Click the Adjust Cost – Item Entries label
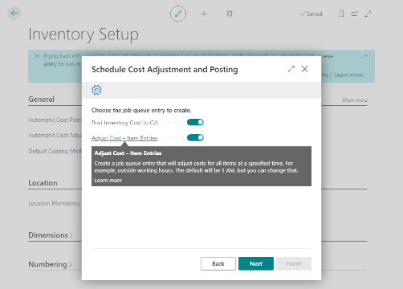 coord(124,138)
